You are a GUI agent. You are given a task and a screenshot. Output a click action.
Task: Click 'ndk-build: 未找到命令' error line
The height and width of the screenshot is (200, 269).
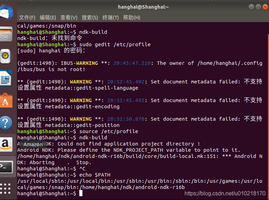[50, 38]
